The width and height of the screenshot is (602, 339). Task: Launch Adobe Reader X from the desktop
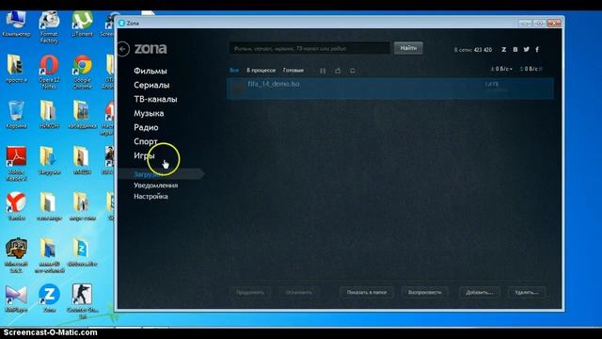(16, 163)
